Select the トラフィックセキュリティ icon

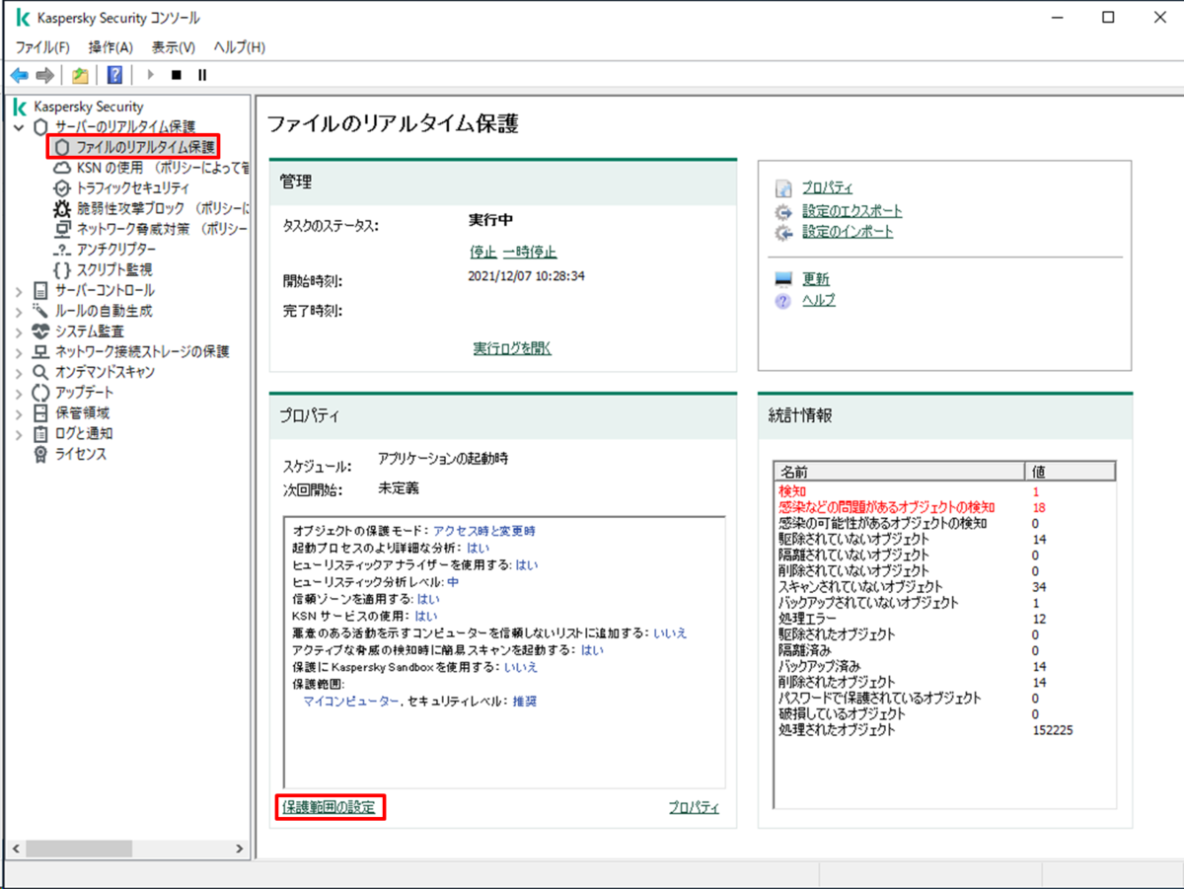point(61,188)
